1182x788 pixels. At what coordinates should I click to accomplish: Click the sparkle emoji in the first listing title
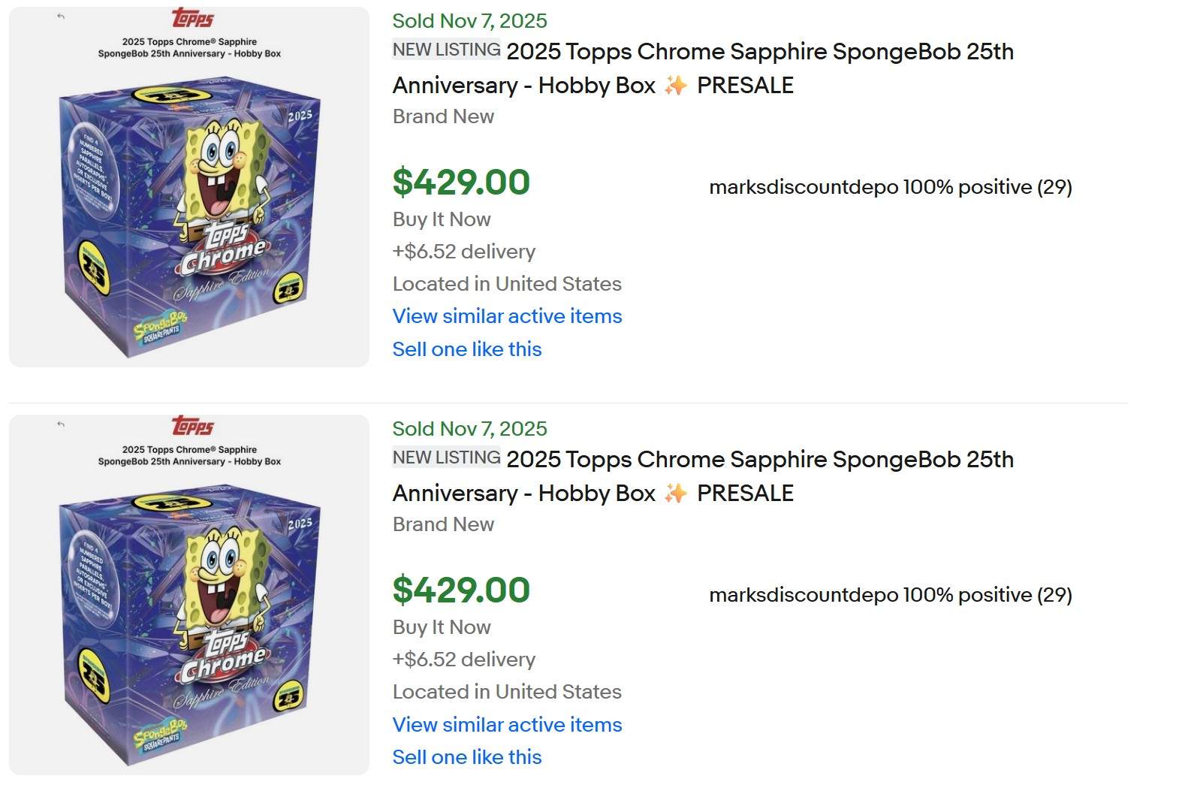pos(677,84)
